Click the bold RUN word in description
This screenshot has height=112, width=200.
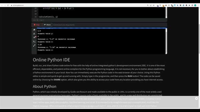130,76
